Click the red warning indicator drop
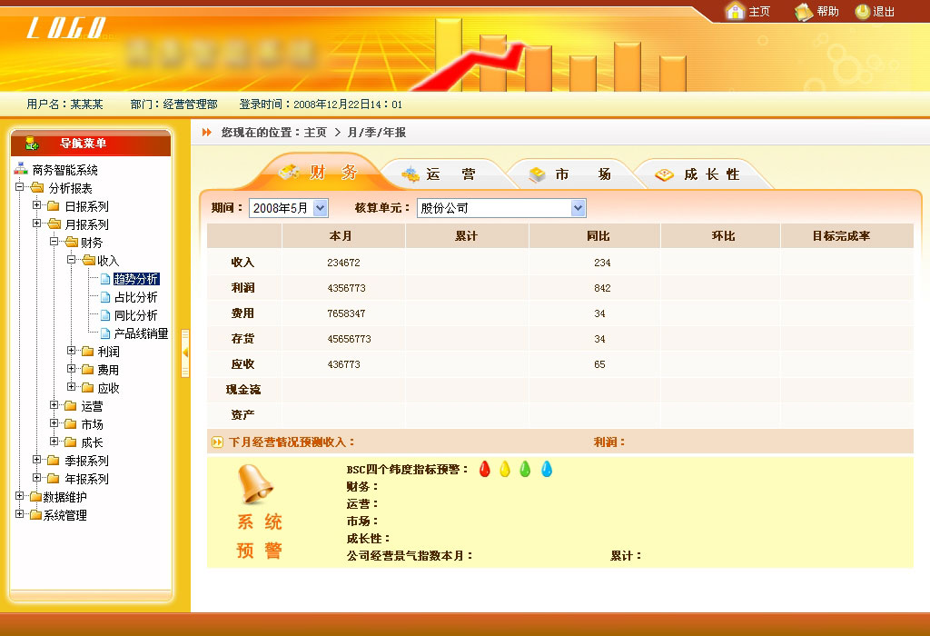Screen dimensions: 930x636 coord(485,470)
